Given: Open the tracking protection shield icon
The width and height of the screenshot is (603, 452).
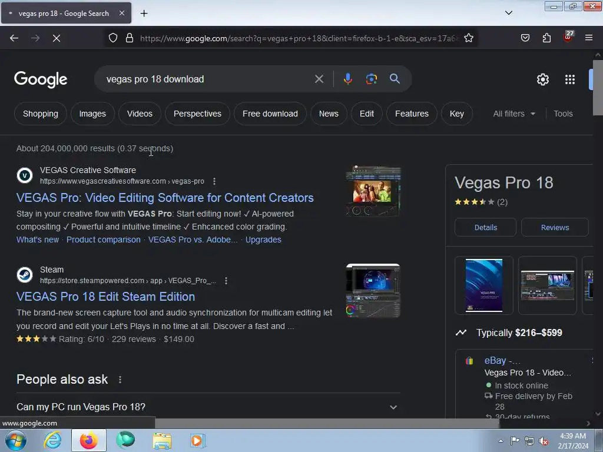Looking at the screenshot, I should (x=112, y=38).
